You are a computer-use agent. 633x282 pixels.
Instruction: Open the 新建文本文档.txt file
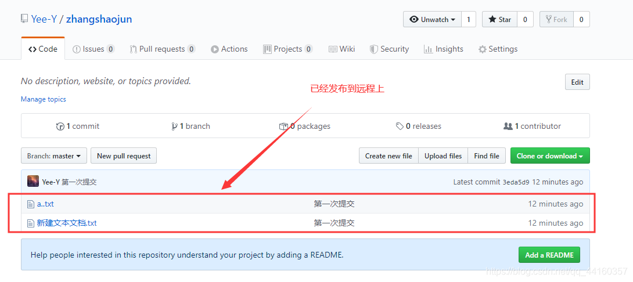[x=67, y=223]
